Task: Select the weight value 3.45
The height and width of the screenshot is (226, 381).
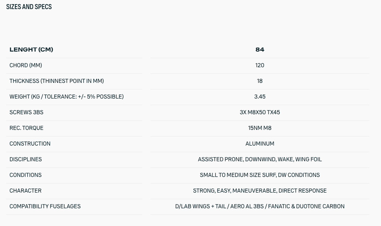Action: tap(260, 97)
